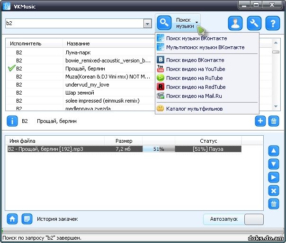Select Шар земной track
This screenshot has height=243, width=286.
(x=80, y=93)
